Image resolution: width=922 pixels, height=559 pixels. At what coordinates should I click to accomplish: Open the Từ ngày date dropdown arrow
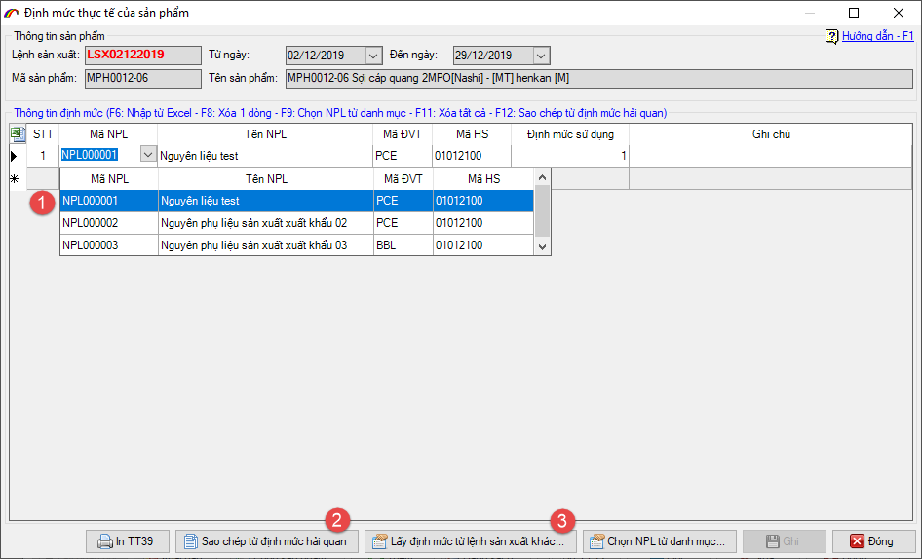pyautogui.click(x=373, y=56)
